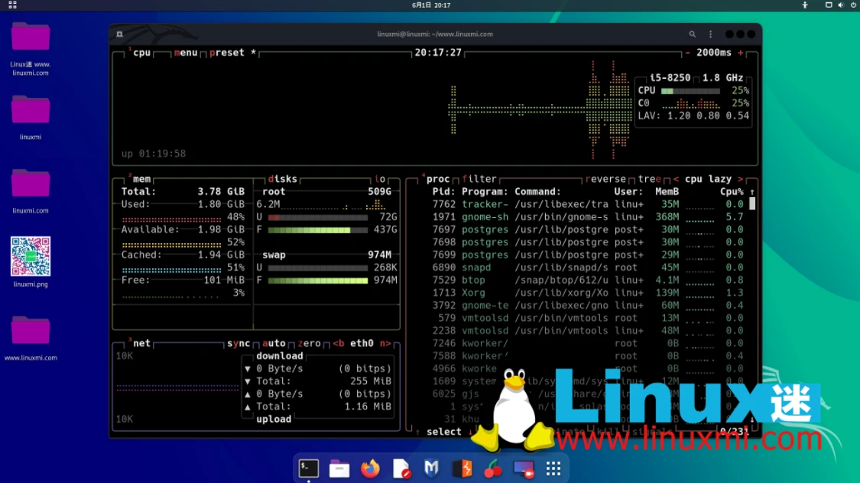Toggle 'io' mode in disks box
Image resolution: width=860 pixels, height=483 pixels.
[x=380, y=179]
